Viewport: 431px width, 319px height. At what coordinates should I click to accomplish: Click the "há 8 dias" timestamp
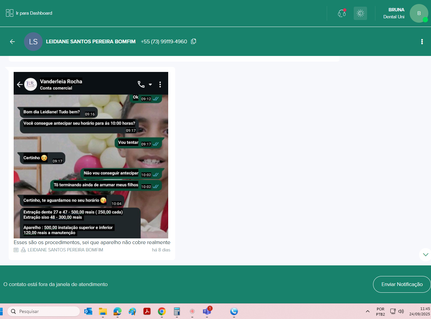pos(161,250)
